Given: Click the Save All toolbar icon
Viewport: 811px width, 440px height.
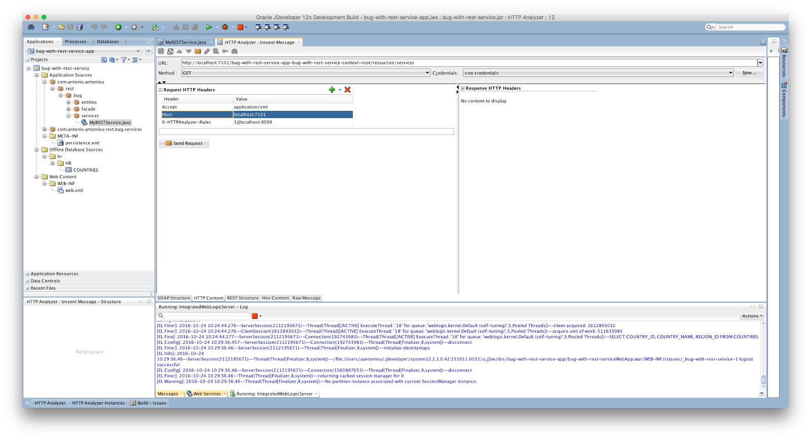Looking at the screenshot, I should point(80,27).
